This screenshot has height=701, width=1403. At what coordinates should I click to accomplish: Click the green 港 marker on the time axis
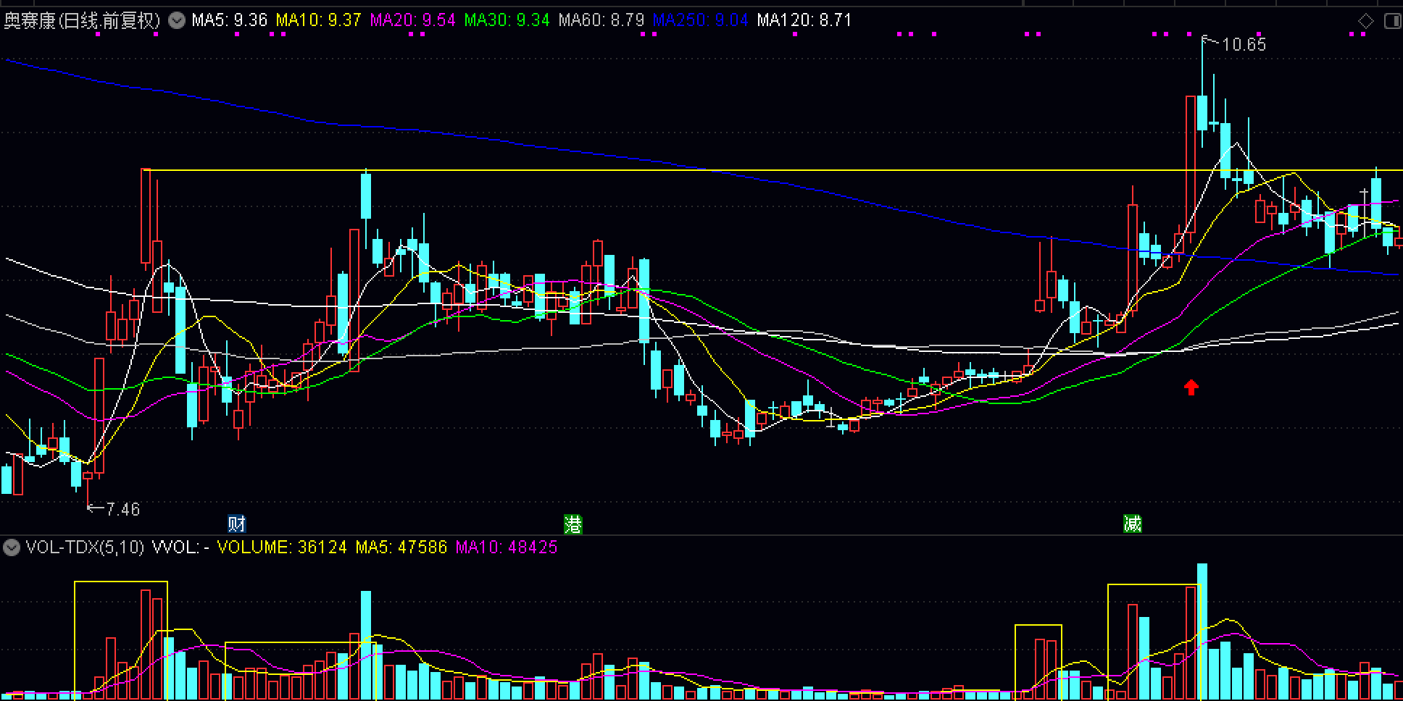pyautogui.click(x=573, y=524)
